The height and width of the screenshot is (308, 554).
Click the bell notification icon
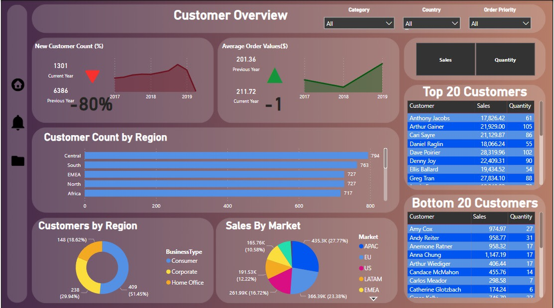click(x=17, y=122)
